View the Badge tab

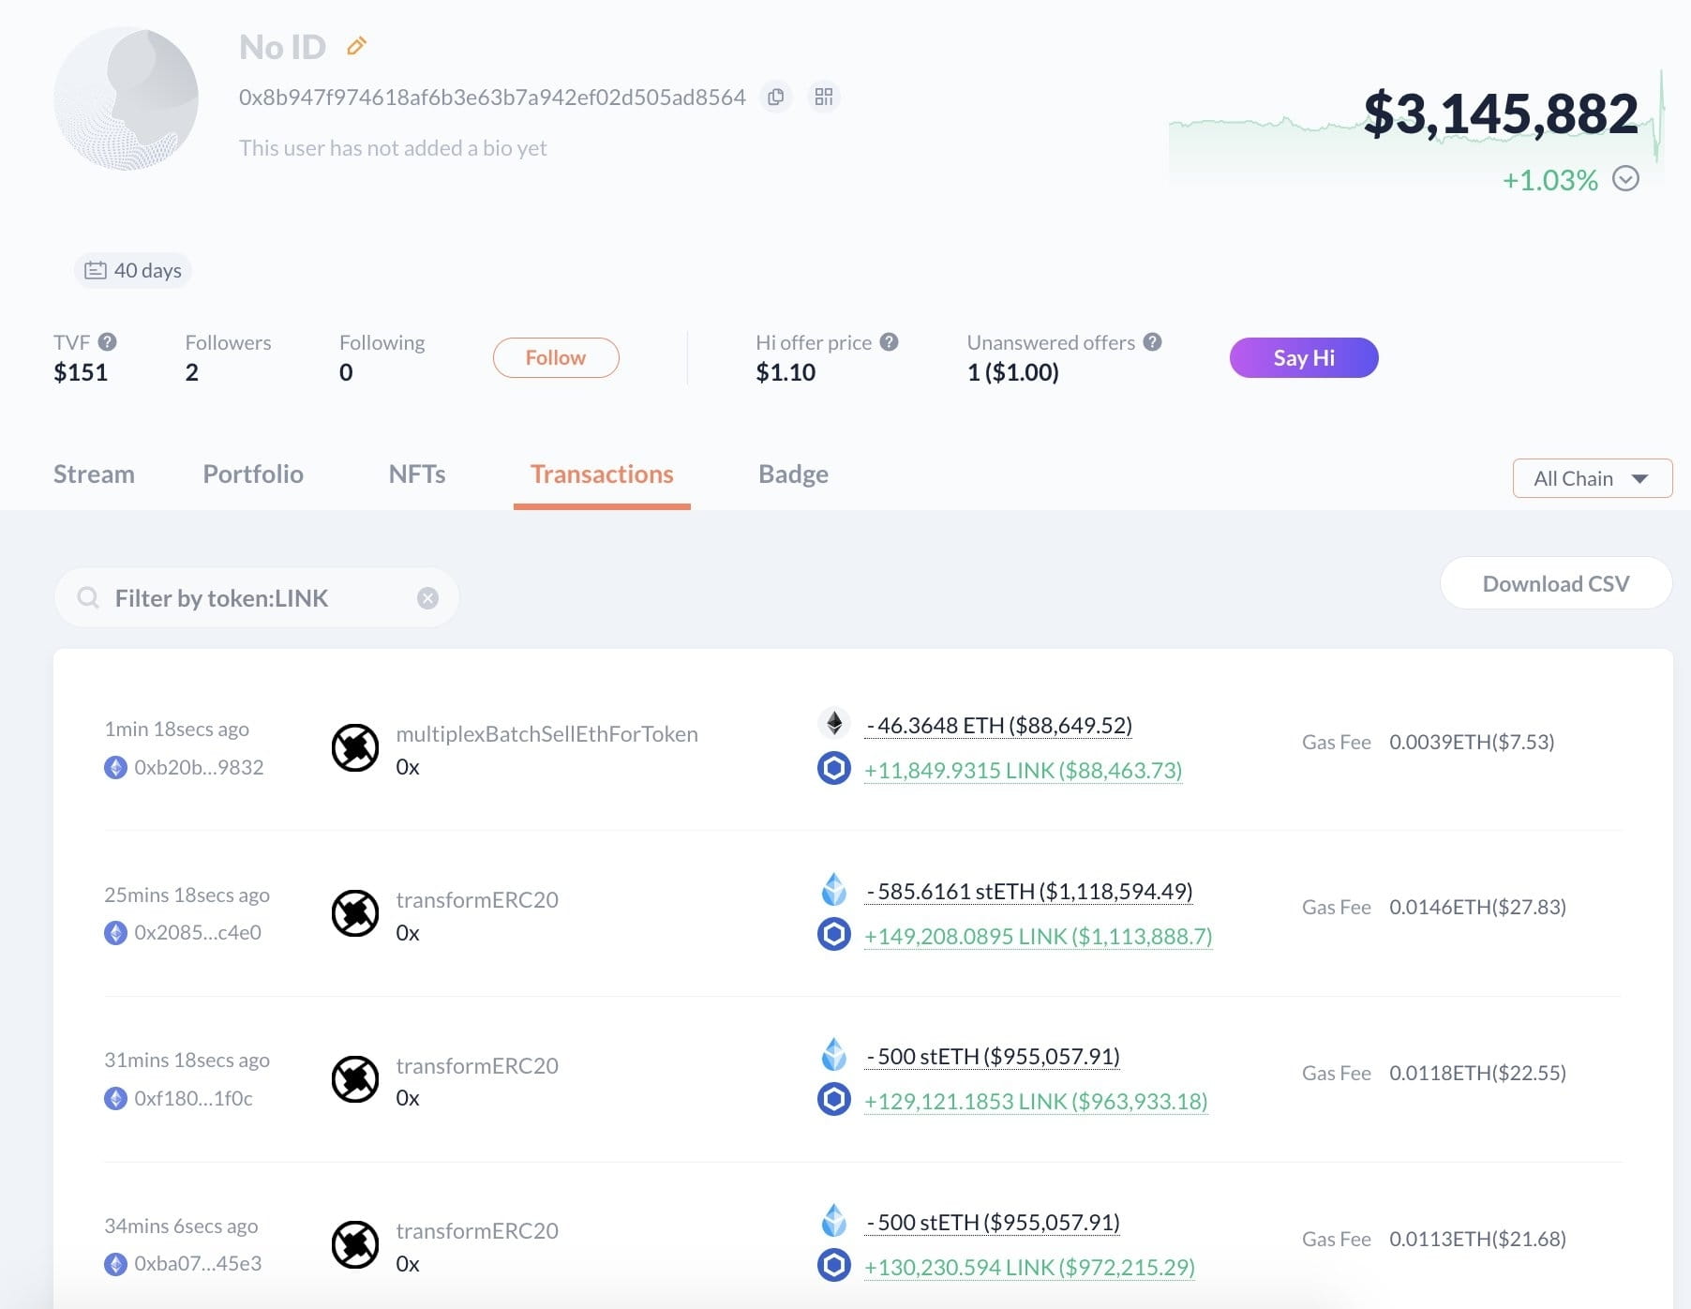point(793,474)
